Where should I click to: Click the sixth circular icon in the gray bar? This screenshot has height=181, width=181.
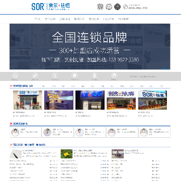pos(114,75)
